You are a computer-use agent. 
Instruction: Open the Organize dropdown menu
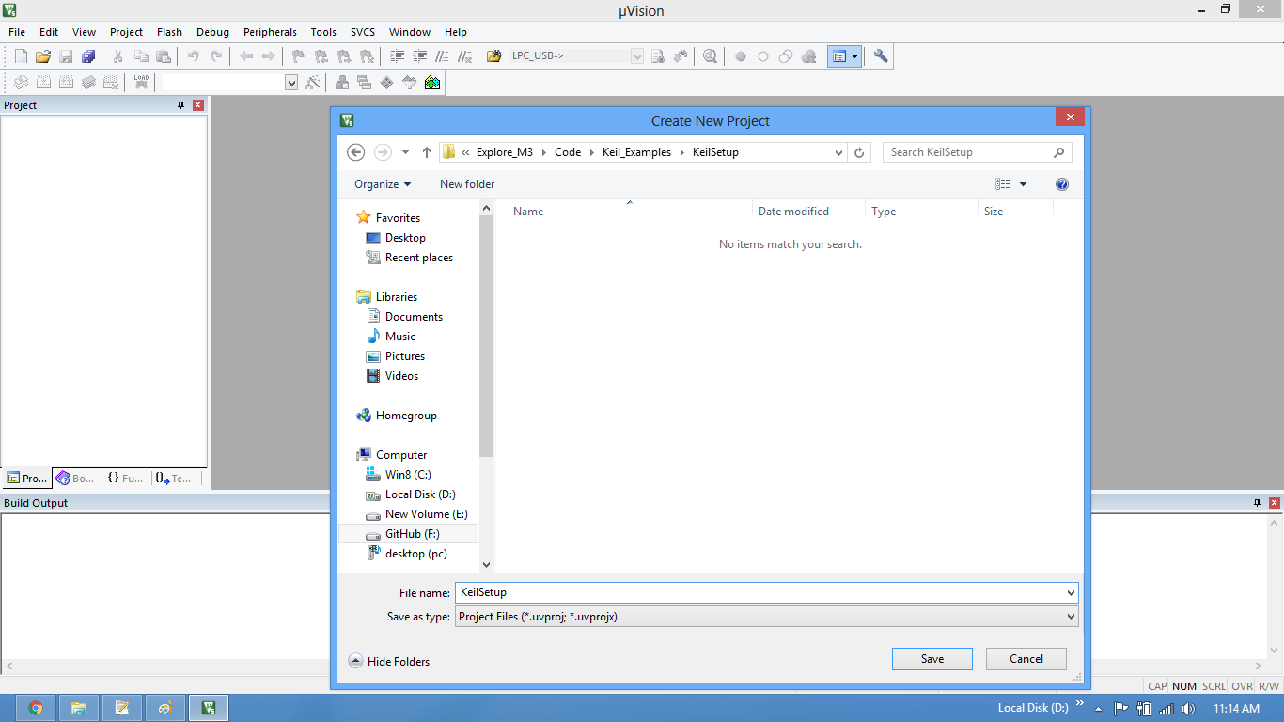(x=383, y=184)
